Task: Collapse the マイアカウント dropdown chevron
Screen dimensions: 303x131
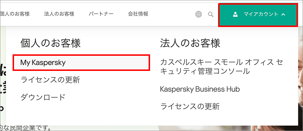Action: point(283,14)
